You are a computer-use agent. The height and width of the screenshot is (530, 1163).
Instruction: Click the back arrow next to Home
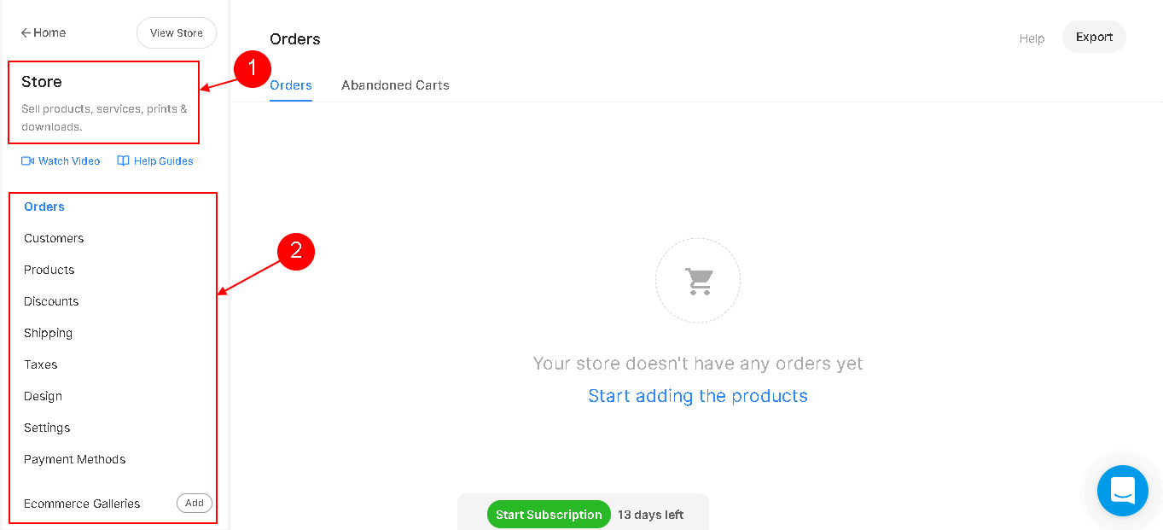(x=26, y=32)
